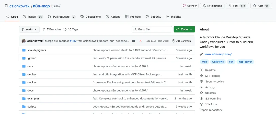Click the Fork 1.1k button
Screen dimensions: 276x114
tap(237, 6)
